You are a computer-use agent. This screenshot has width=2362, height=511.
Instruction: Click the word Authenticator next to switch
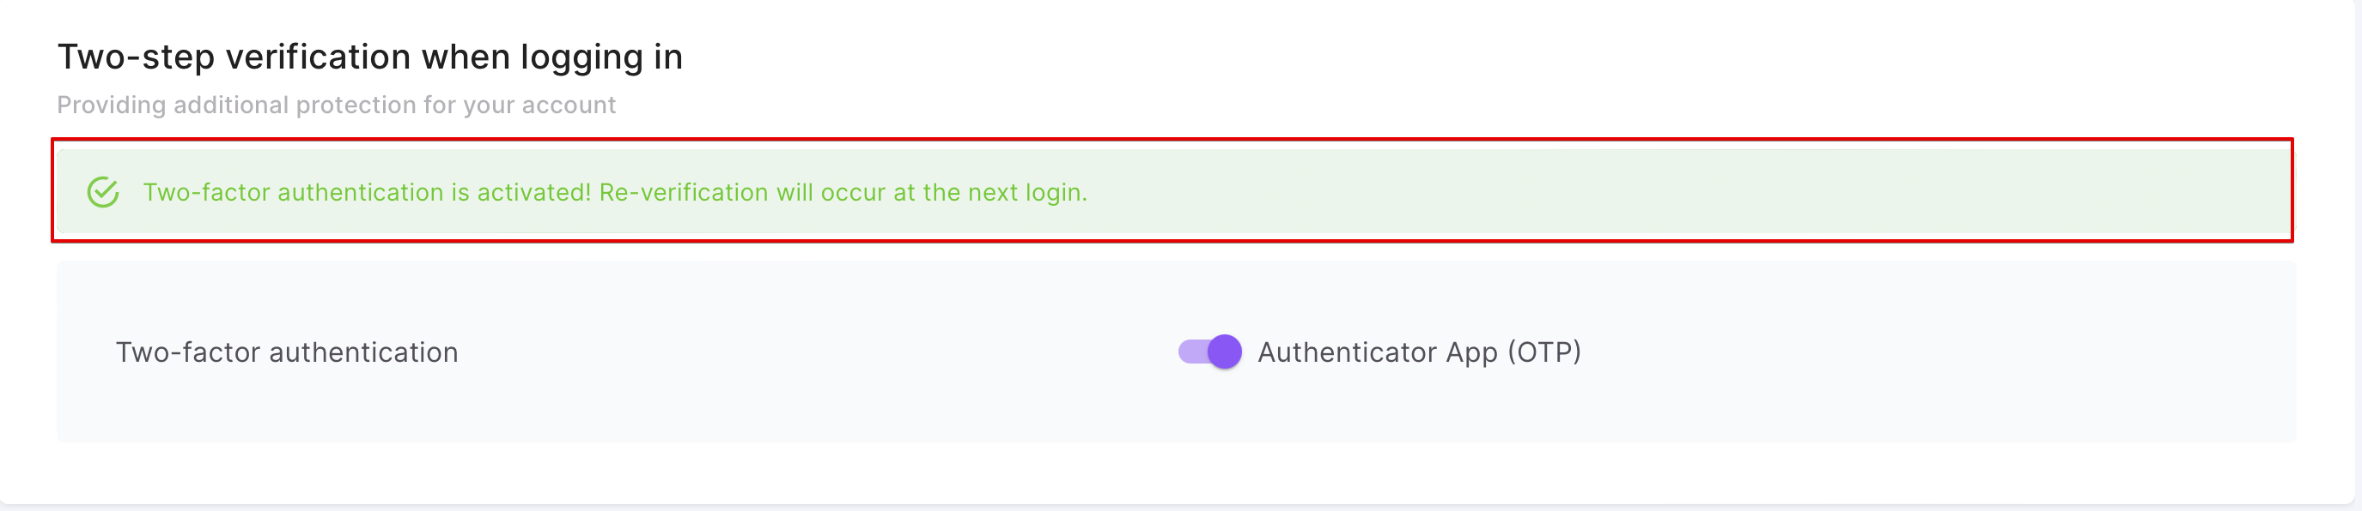click(x=1347, y=352)
